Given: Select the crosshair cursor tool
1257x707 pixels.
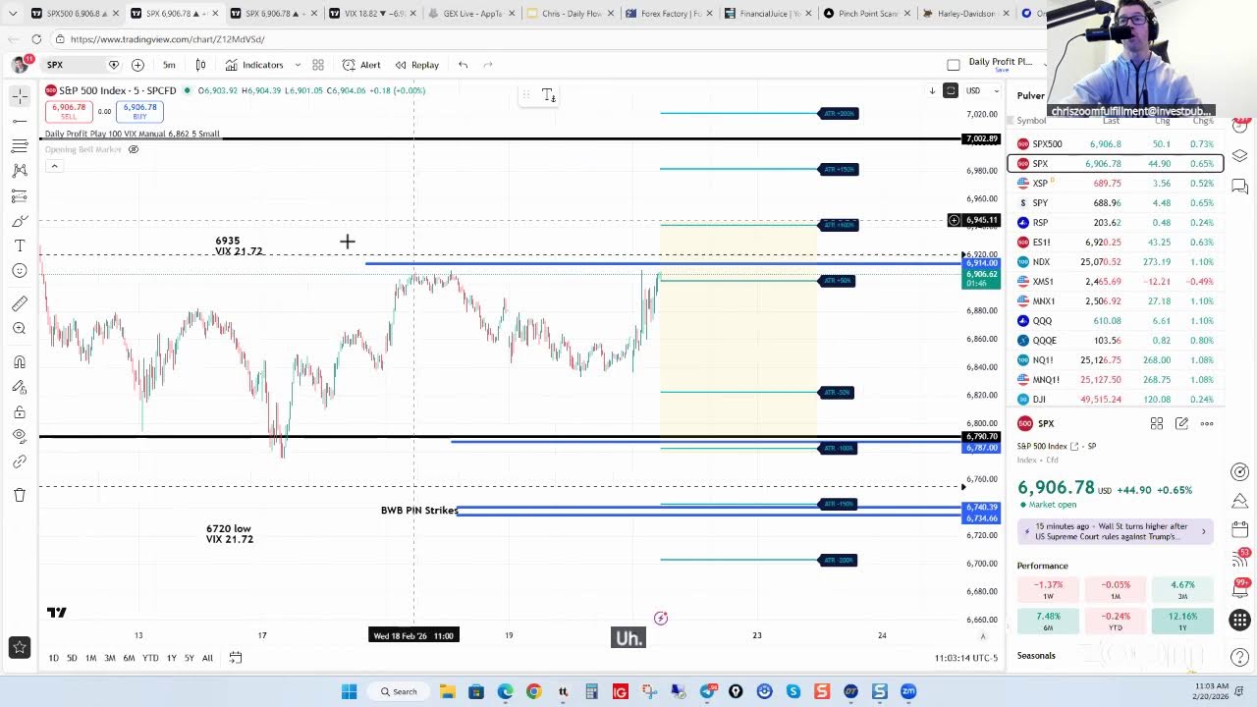Looking at the screenshot, I should coord(20,96).
